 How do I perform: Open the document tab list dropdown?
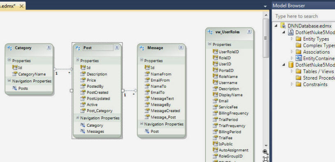click(265, 7)
